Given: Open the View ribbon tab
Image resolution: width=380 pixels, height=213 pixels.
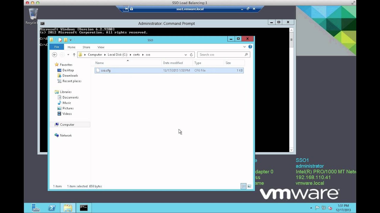Looking at the screenshot, I should coord(101,47).
